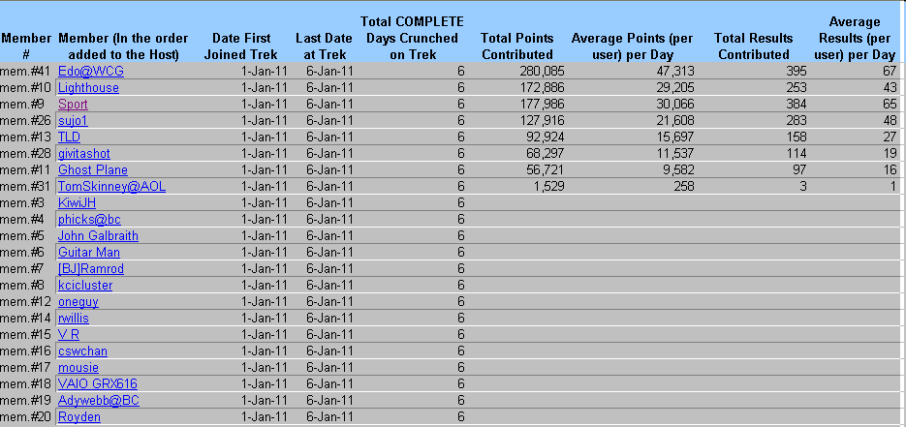The width and height of the screenshot is (906, 427).
Task: Open the Edo@WCG member link
Action: pyautogui.click(x=90, y=72)
